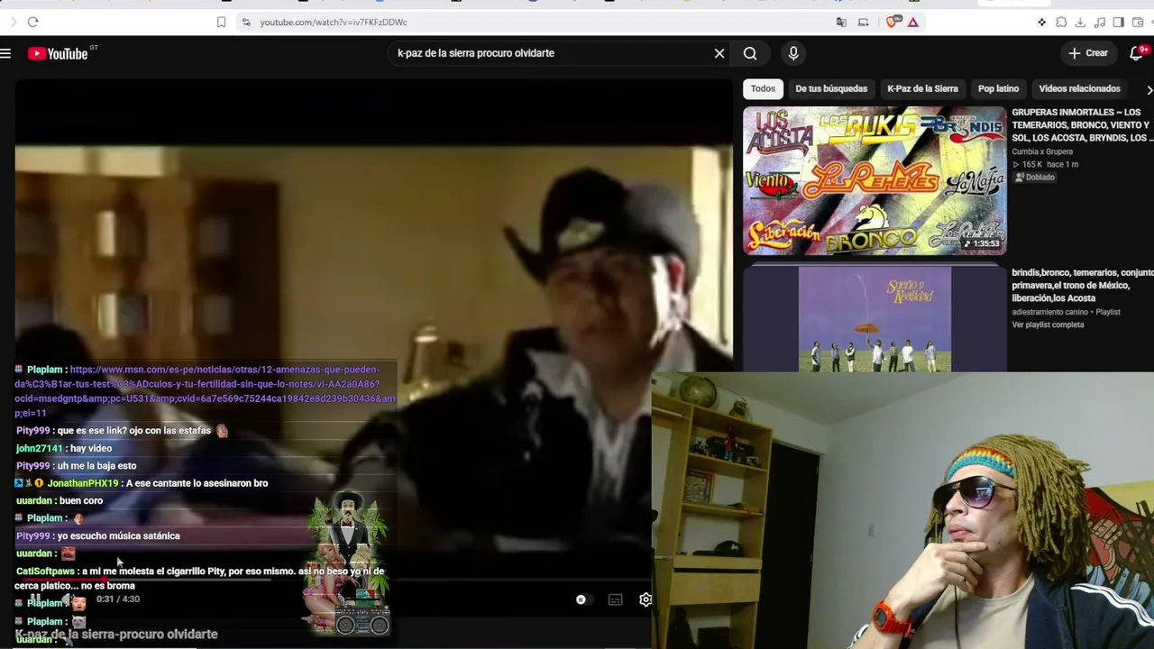The width and height of the screenshot is (1154, 649).
Task: Open the 'GRUPERAS INMORTALES' video title
Action: (1082, 124)
